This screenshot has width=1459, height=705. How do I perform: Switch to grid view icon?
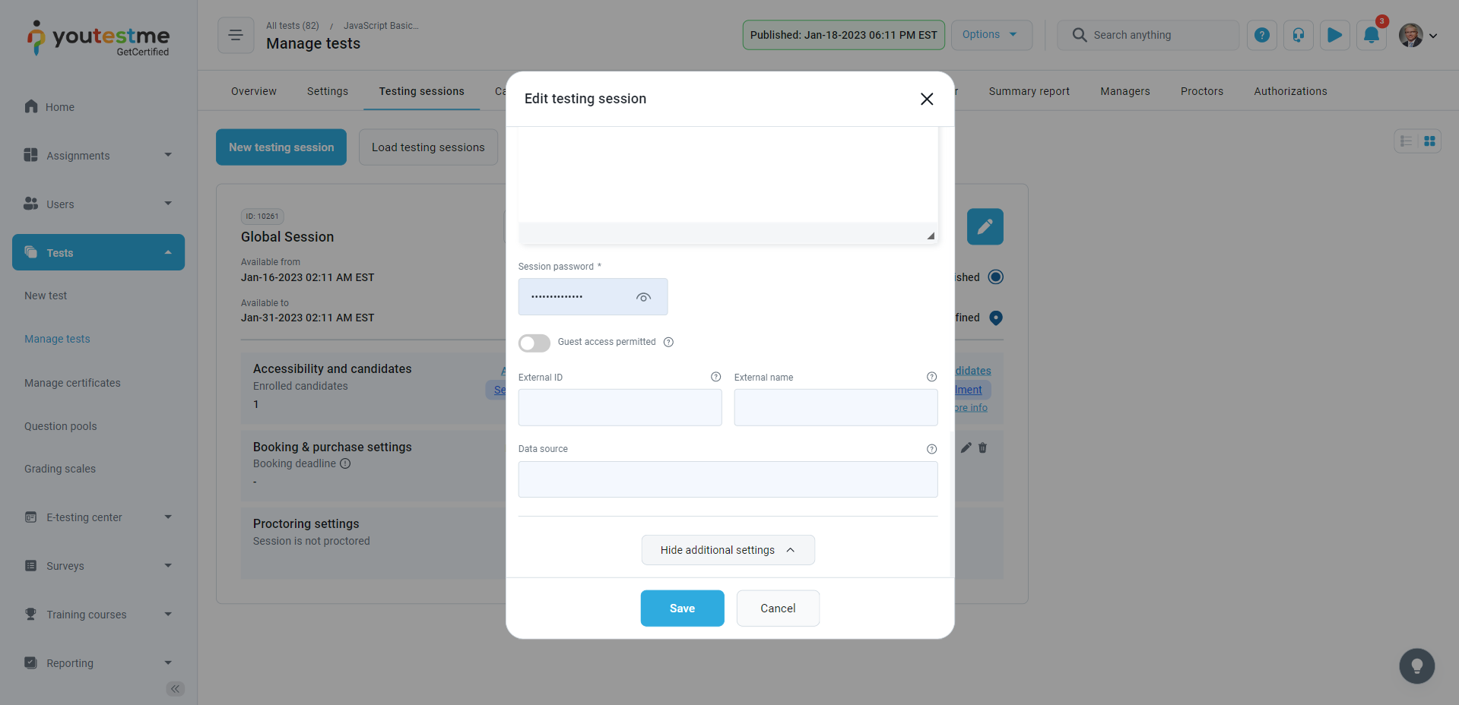(1429, 141)
